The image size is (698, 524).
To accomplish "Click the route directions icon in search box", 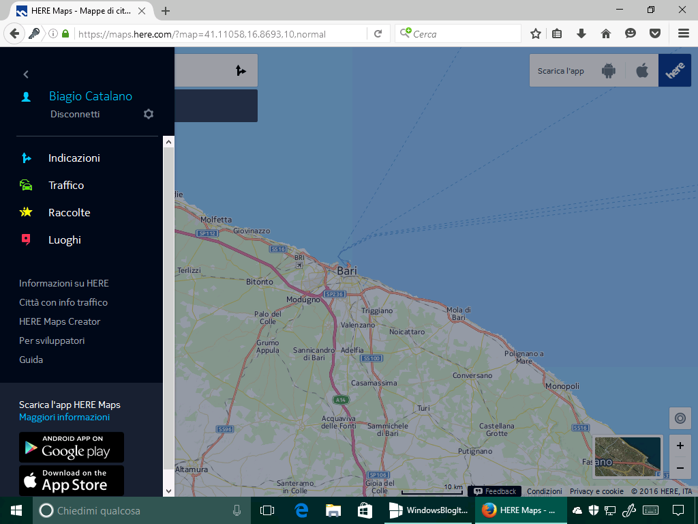I will pyautogui.click(x=241, y=70).
